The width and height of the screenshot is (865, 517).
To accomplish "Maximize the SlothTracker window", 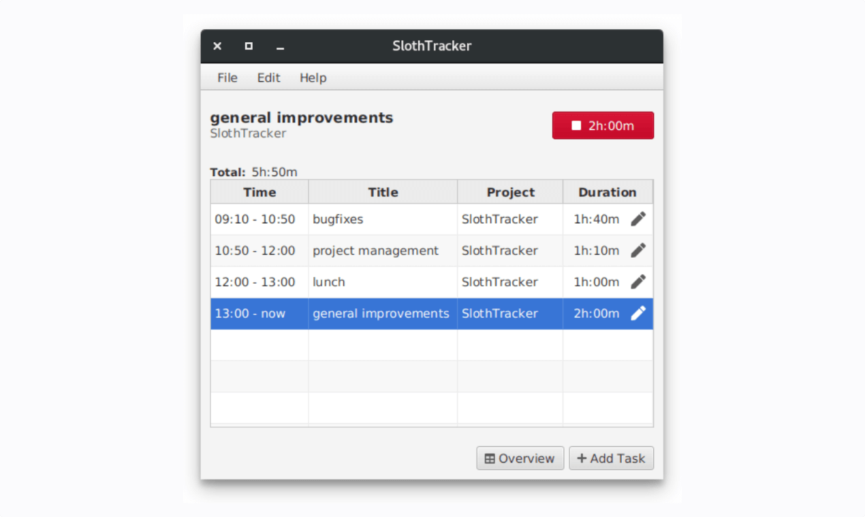I will (249, 46).
